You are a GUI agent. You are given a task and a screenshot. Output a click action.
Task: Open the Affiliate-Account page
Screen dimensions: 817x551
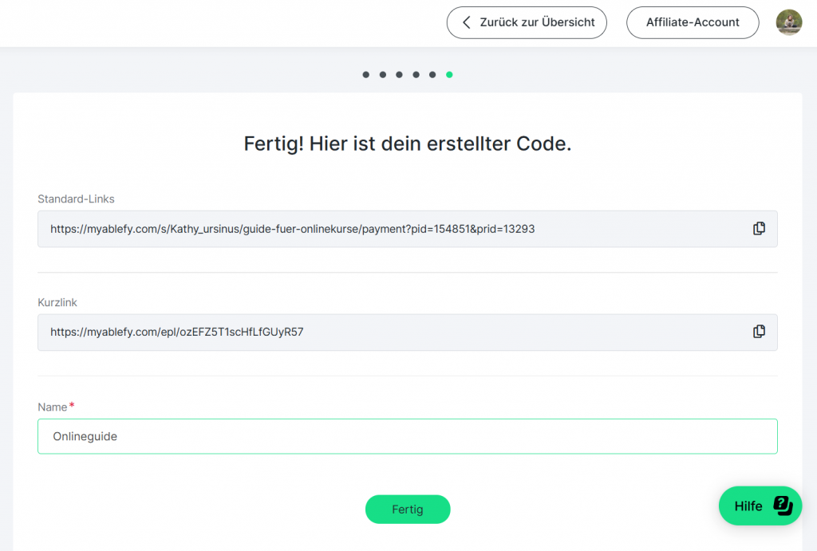coord(692,22)
